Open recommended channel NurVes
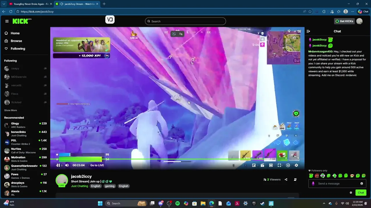 [26, 151]
